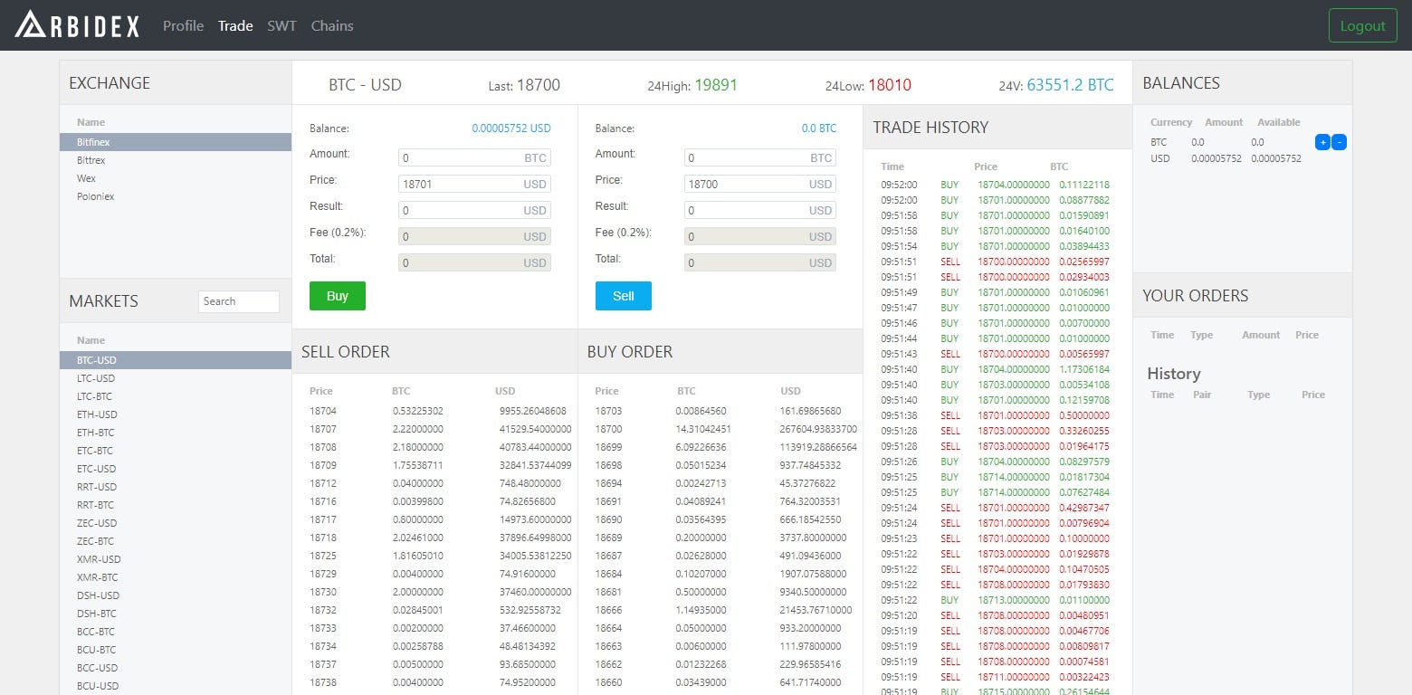Click trade history amount 0.11122118
This screenshot has width=1412, height=695.
(1084, 185)
